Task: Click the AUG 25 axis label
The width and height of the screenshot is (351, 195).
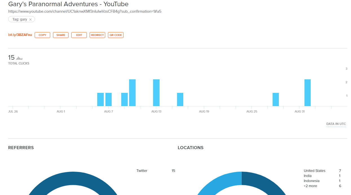Action: 252,112
